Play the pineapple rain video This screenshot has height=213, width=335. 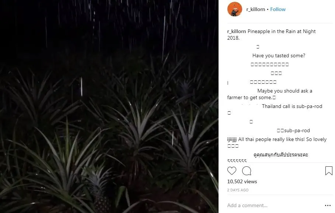coord(109,106)
